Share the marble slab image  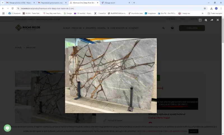click(212, 20)
